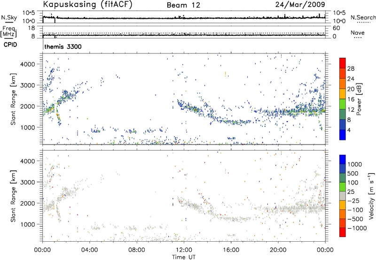Image resolution: width=376 pixels, height=260 pixels.
Task: Click the 'N.Sky' legend label
Action: pos(9,17)
